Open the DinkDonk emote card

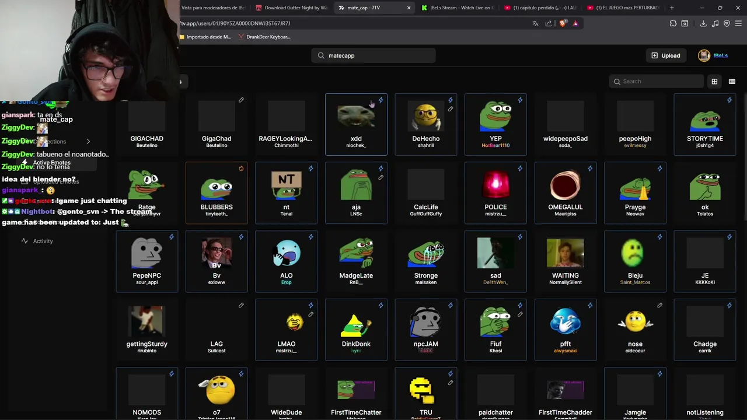point(356,329)
